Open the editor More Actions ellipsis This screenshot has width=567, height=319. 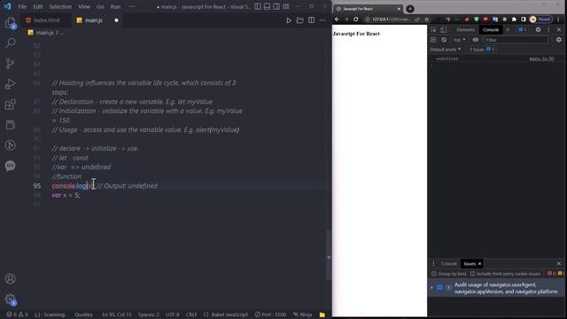tap(322, 20)
